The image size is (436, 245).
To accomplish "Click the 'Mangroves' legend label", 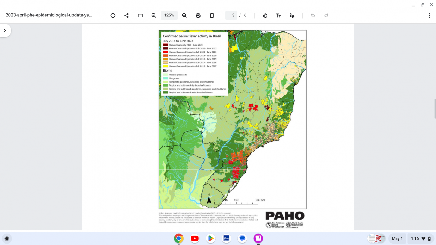I will coord(174,78).
